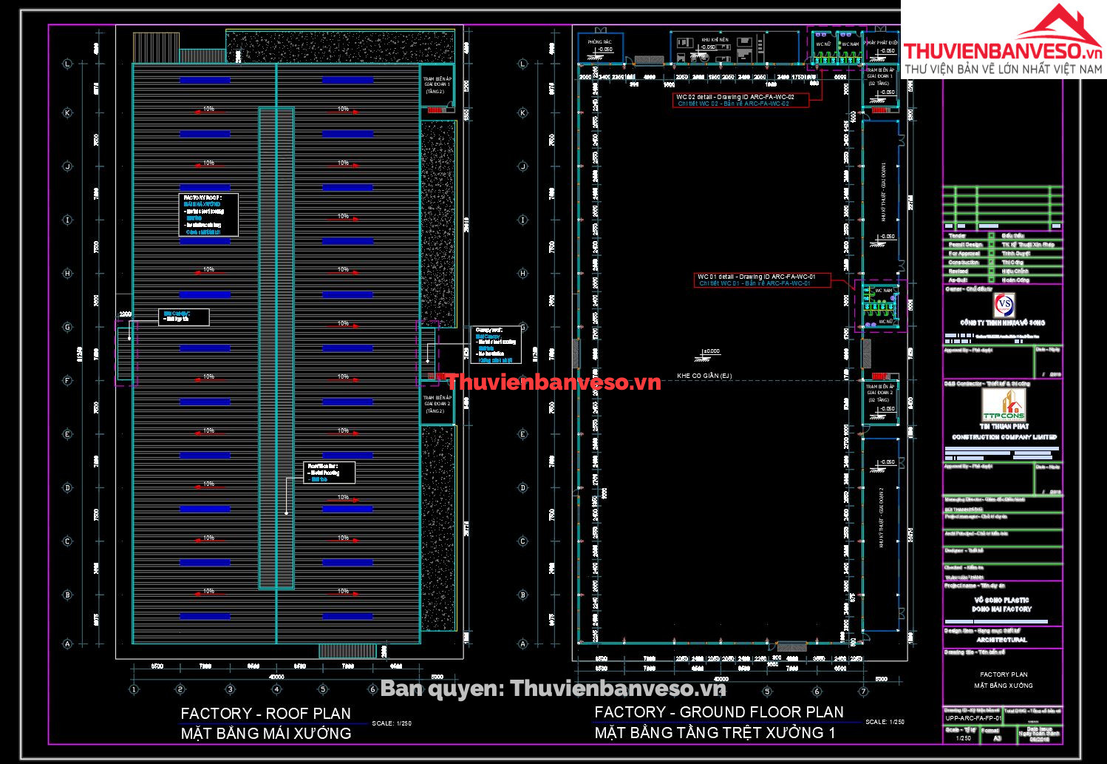Click the KHE CO GIÃN (EJ) label
Image resolution: width=1107 pixels, height=764 pixels.
pyautogui.click(x=704, y=376)
